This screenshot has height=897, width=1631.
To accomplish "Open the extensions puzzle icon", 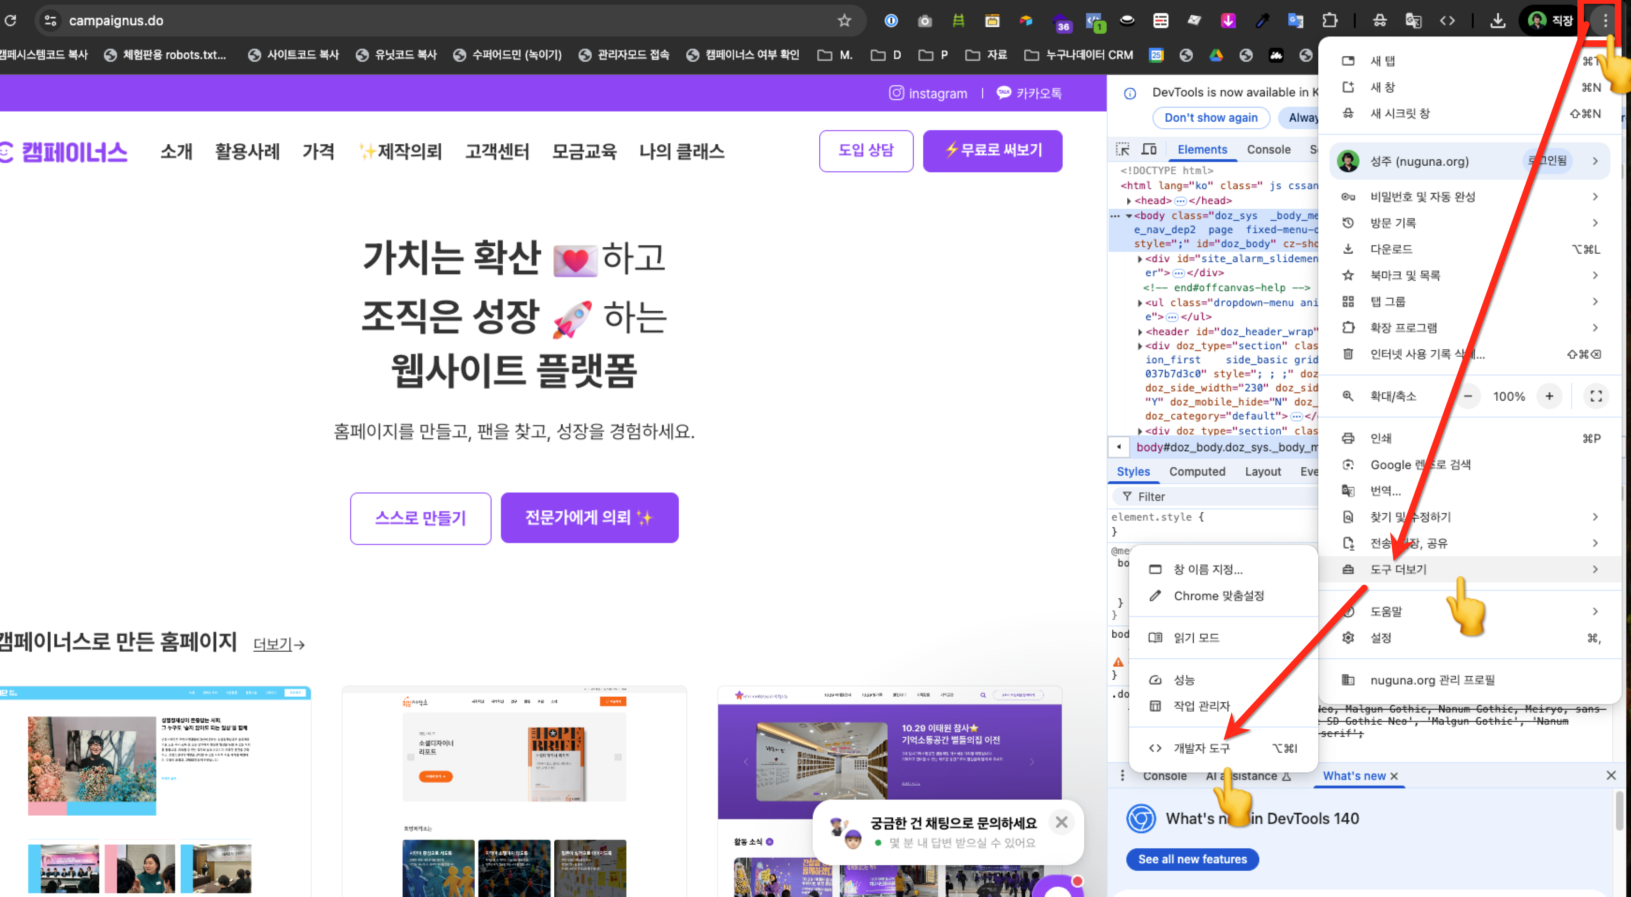I will pos(1330,21).
